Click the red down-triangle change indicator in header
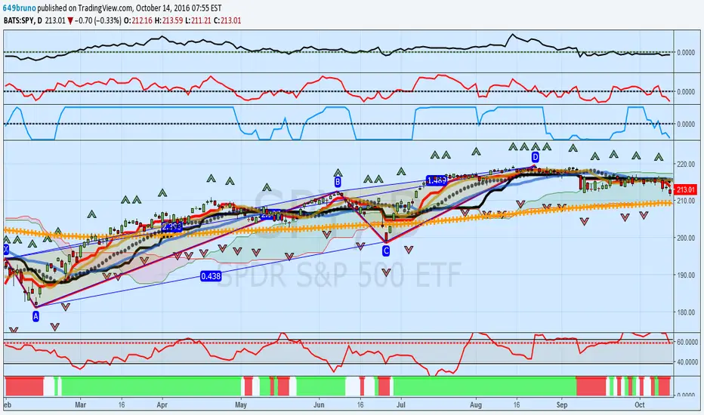The image size is (704, 415). [x=70, y=20]
